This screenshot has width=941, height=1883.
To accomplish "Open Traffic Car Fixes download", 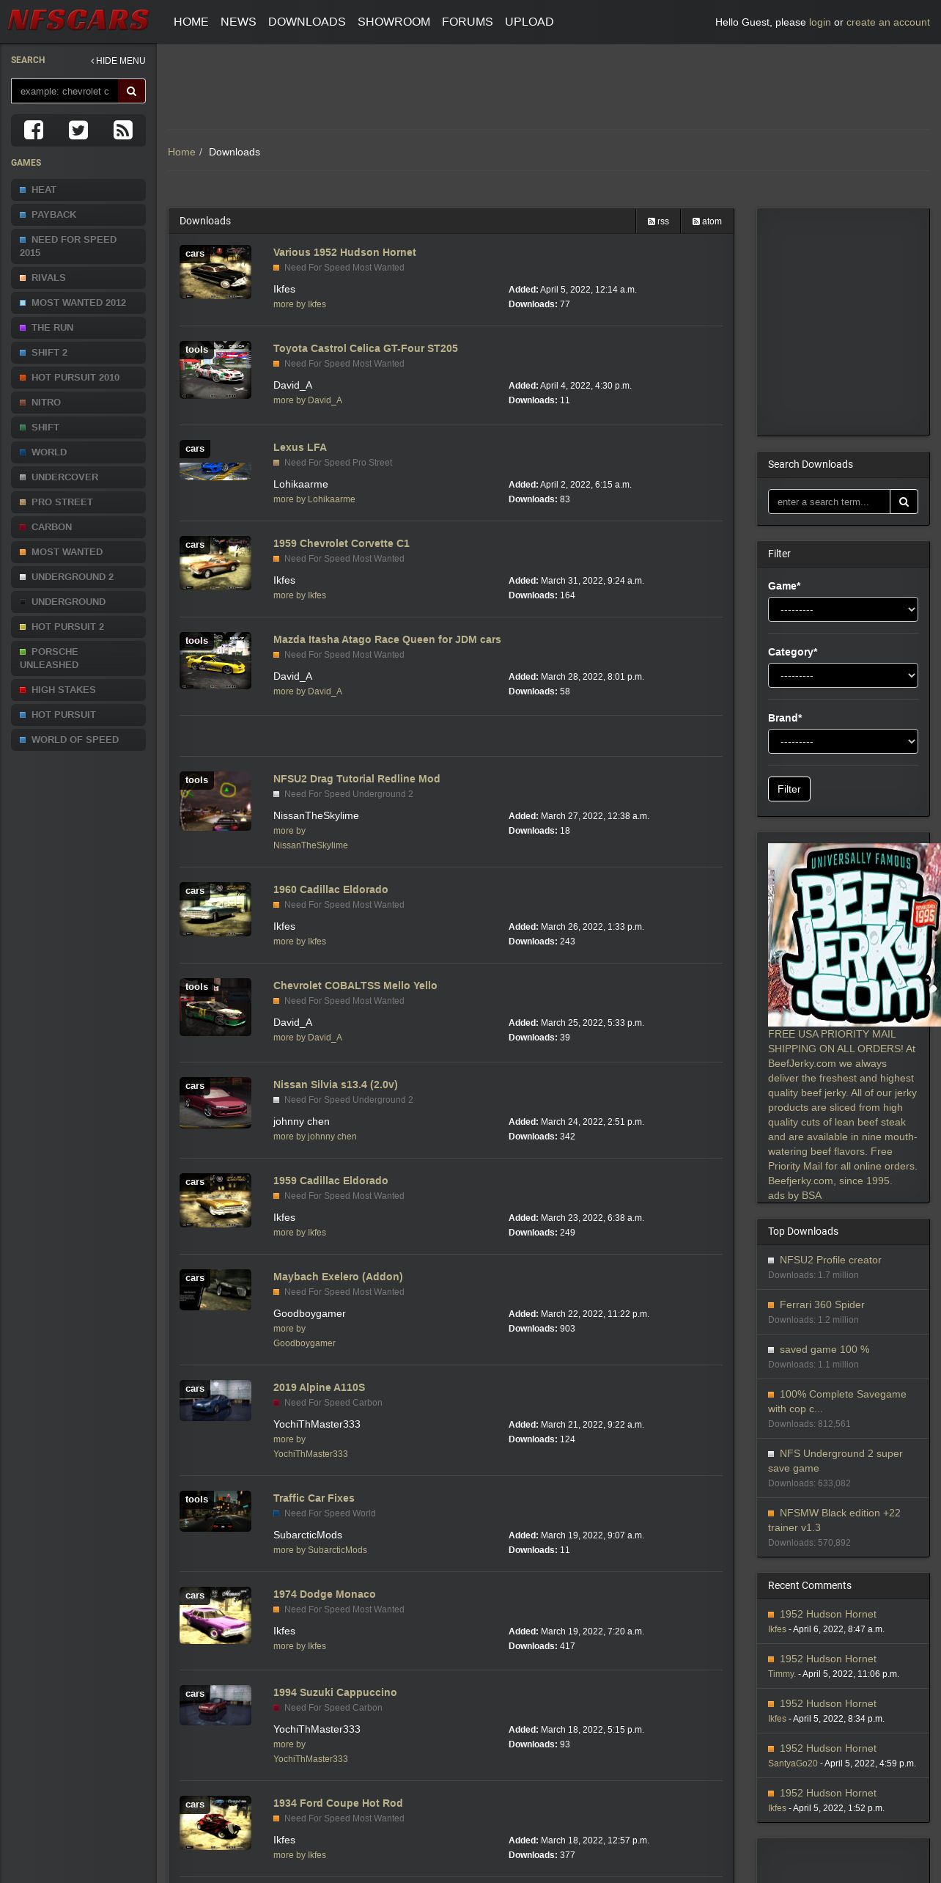I will pyautogui.click(x=314, y=1498).
